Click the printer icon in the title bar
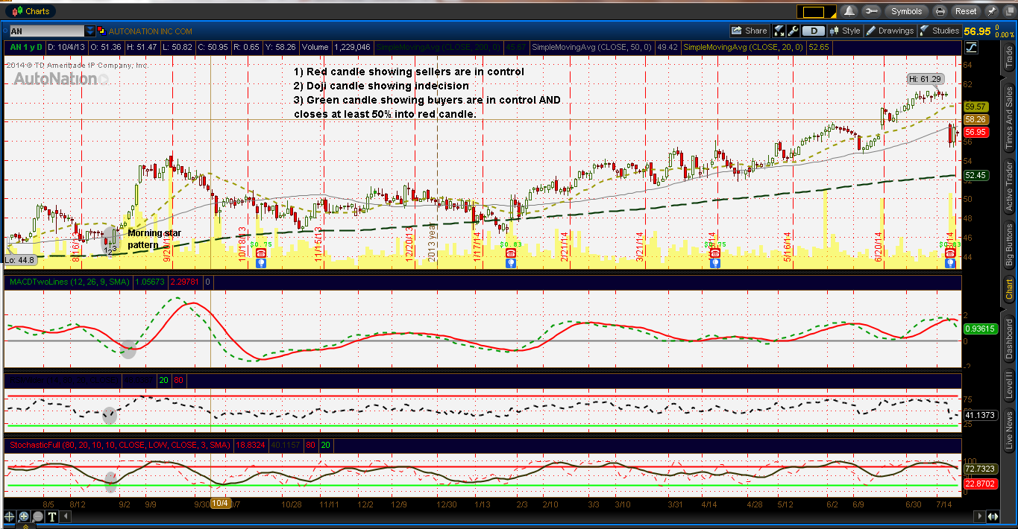Screen dimensions: 1018x529 point(940,12)
